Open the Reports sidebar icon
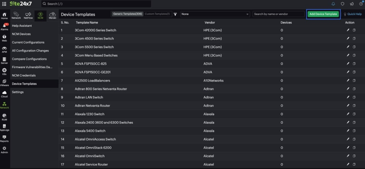 point(4,139)
